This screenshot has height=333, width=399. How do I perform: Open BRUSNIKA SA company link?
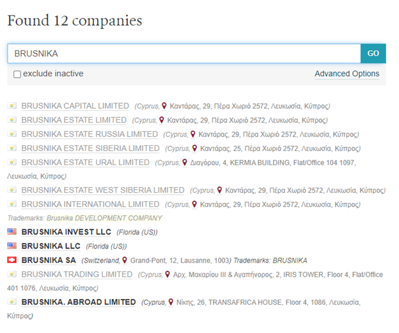click(x=49, y=260)
